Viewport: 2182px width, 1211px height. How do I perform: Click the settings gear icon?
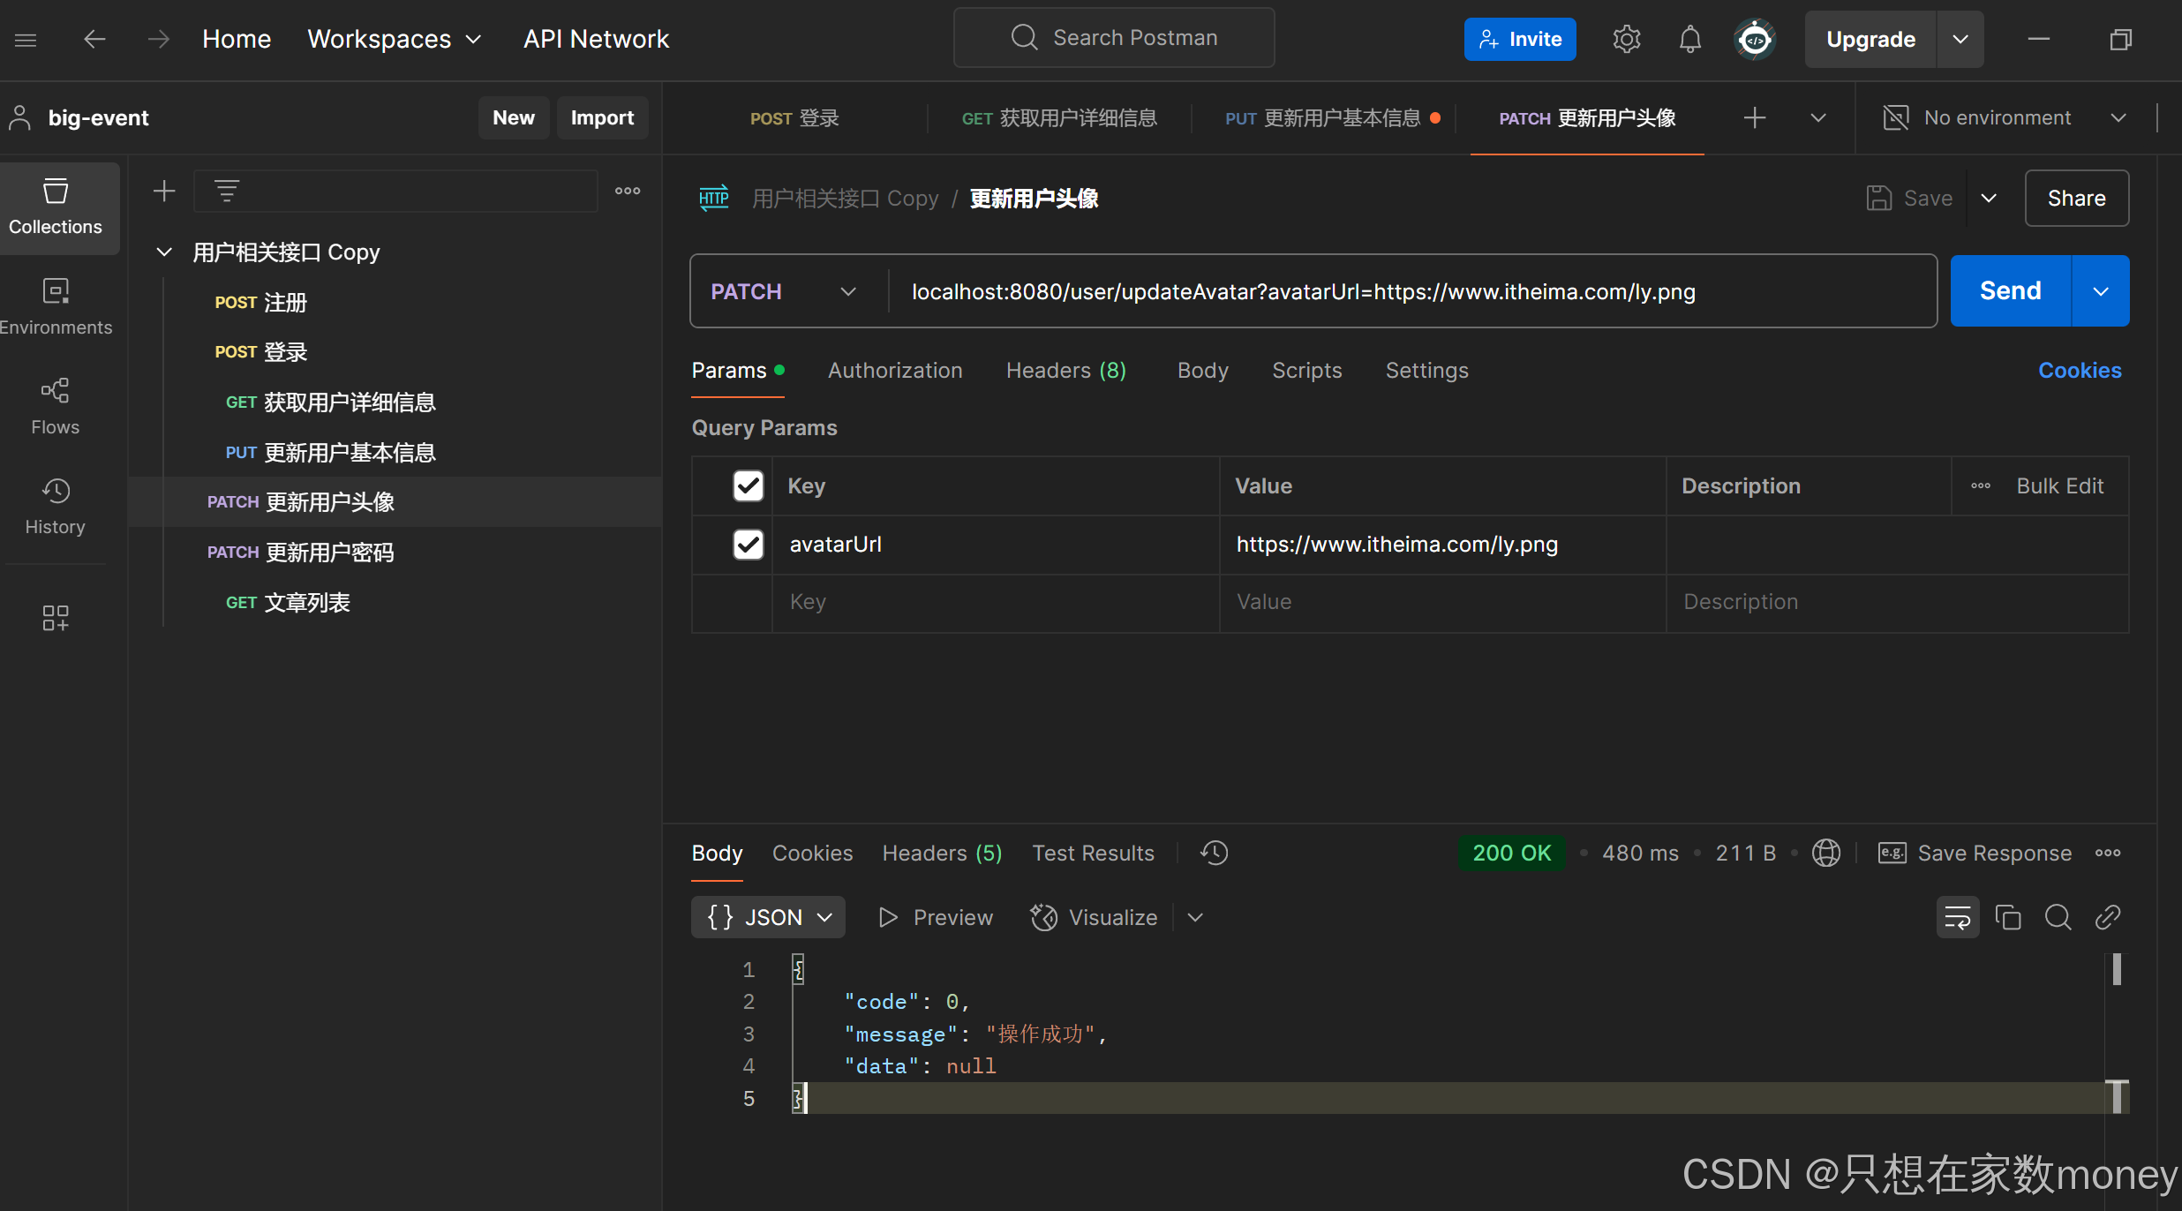point(1626,39)
